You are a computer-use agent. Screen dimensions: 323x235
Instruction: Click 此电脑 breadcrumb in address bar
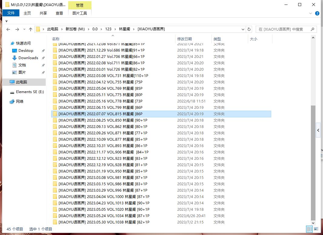point(53,29)
